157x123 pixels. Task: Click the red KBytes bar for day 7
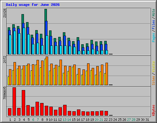37,109
